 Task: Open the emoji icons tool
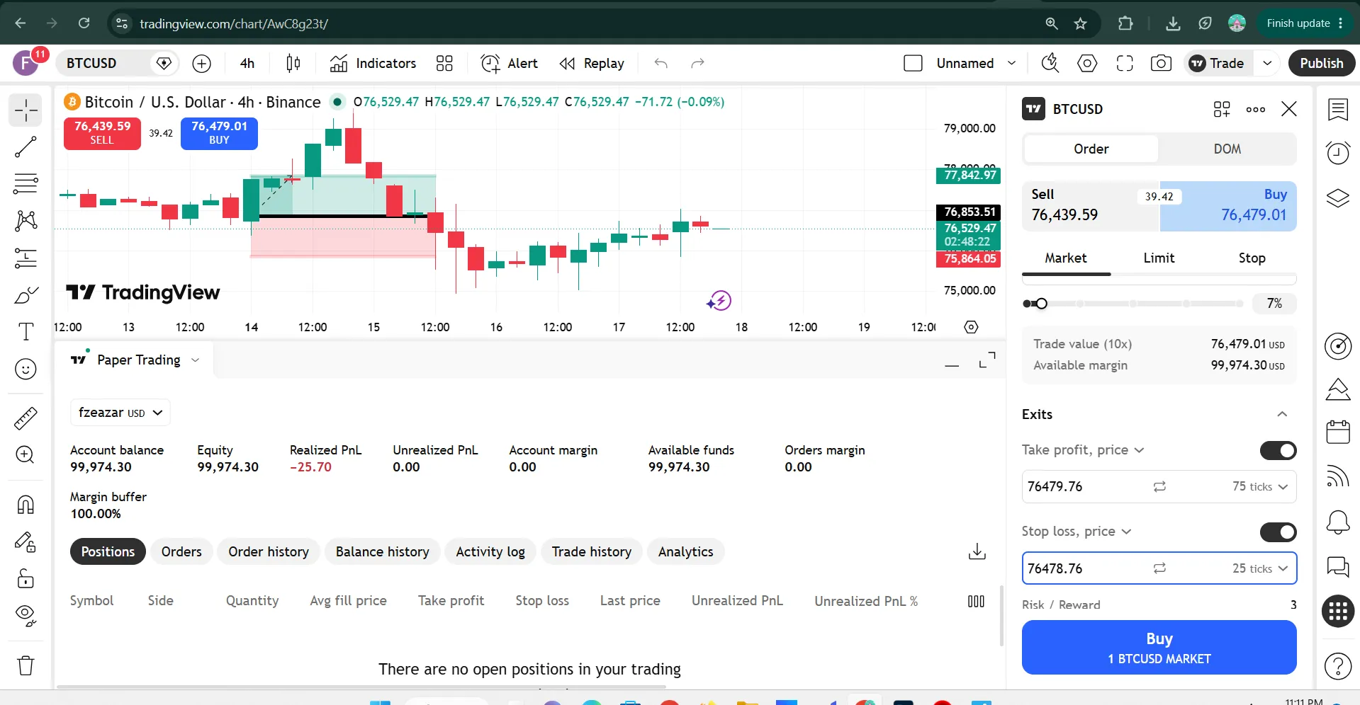click(26, 369)
